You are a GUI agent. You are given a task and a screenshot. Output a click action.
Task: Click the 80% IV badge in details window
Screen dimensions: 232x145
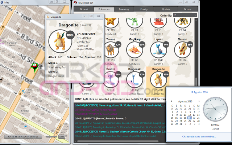pos(70,35)
